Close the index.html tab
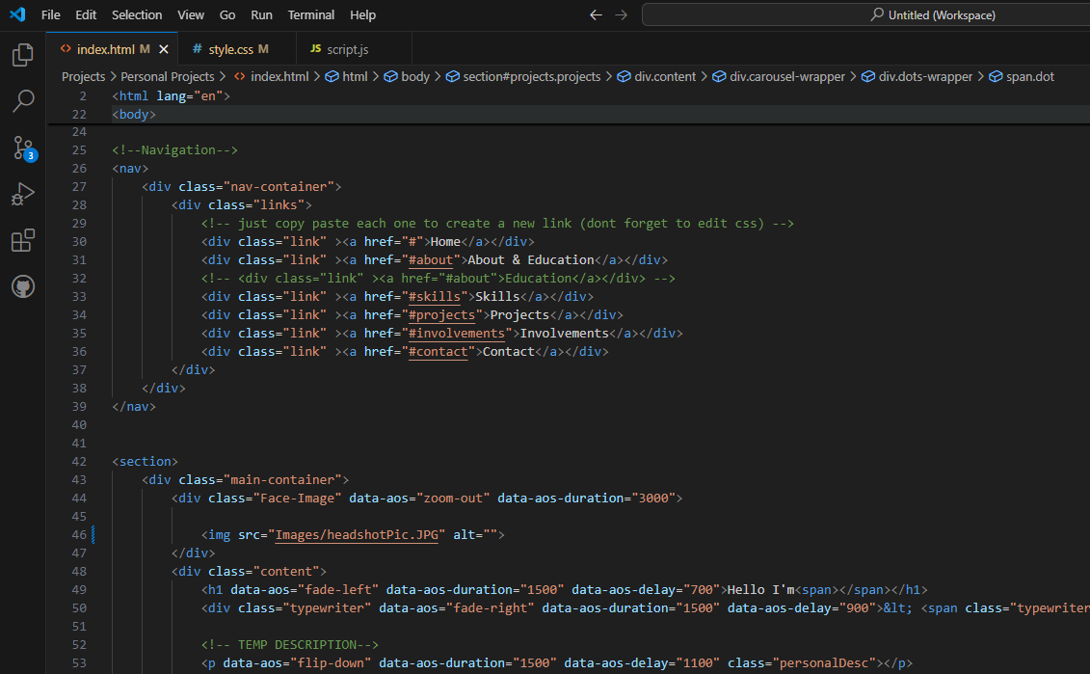 click(x=164, y=49)
